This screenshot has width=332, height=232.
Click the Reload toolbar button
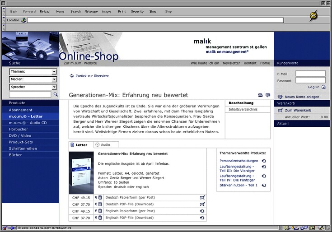click(44, 11)
